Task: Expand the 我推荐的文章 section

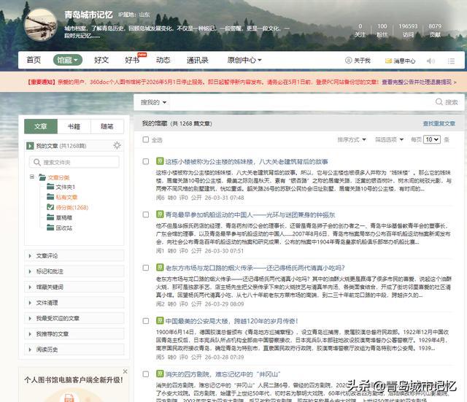Action: pyautogui.click(x=74, y=334)
